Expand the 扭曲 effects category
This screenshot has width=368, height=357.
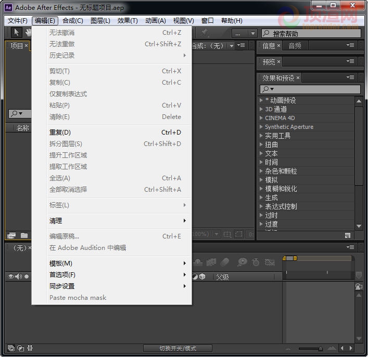(261, 144)
